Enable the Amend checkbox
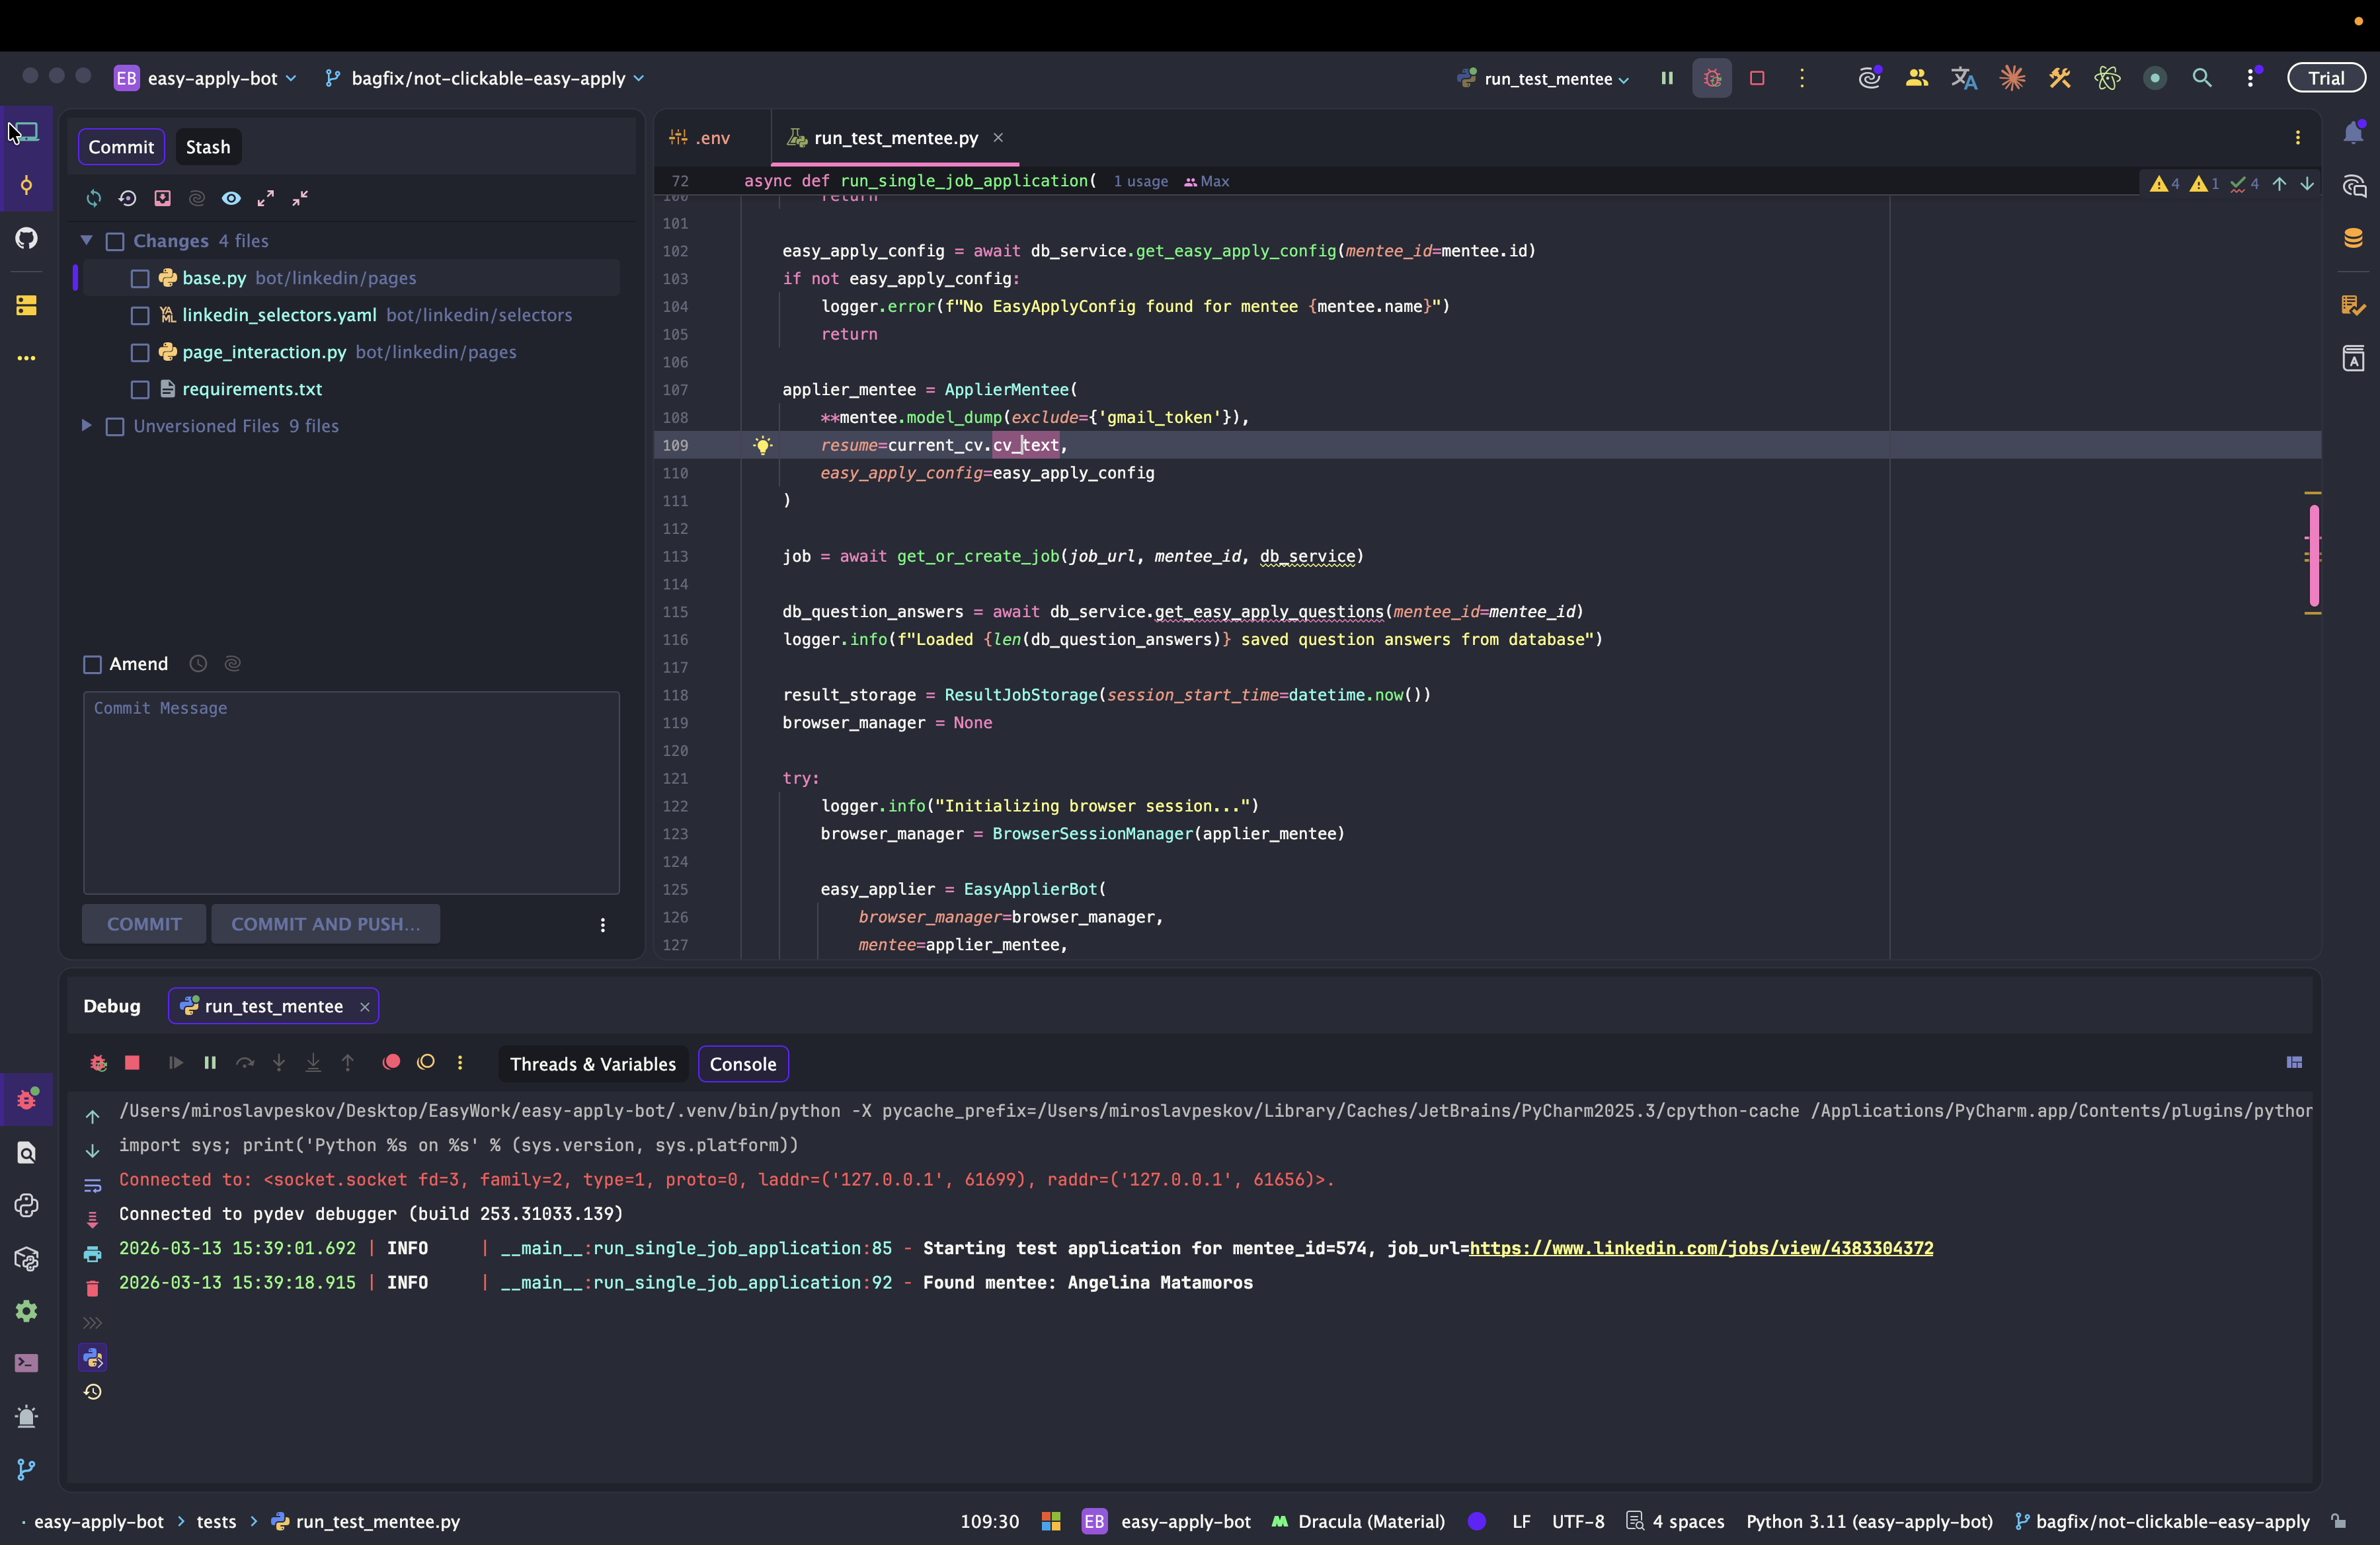The image size is (2380, 1545). [x=93, y=665]
